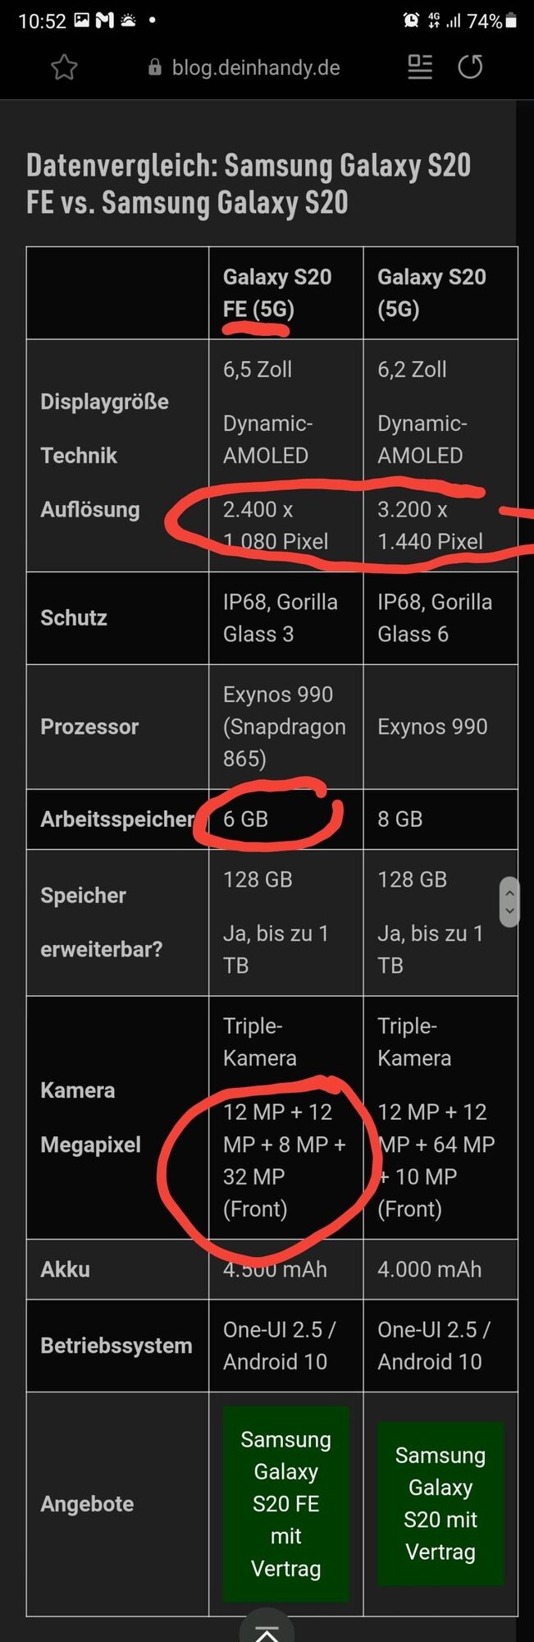Tap the bookmark star icon
The height and width of the screenshot is (1642, 534).
point(64,67)
